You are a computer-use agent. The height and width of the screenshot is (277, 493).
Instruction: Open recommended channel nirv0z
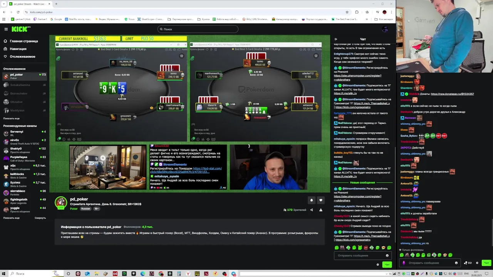click(x=24, y=141)
